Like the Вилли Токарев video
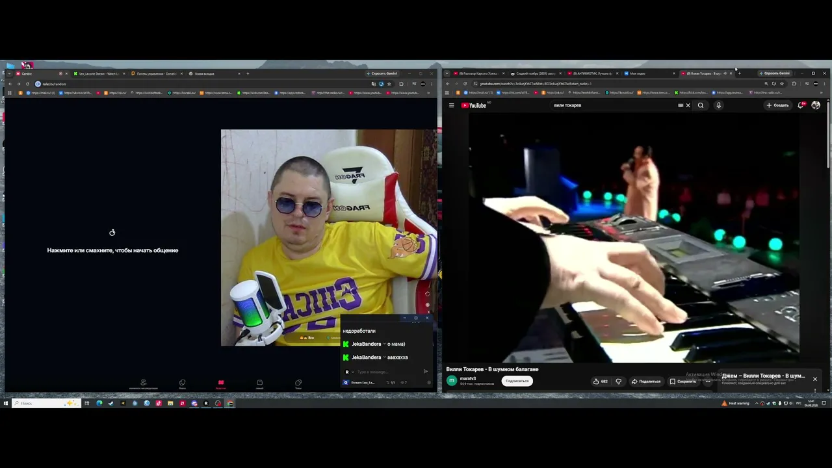This screenshot has height=468, width=832. [600, 382]
